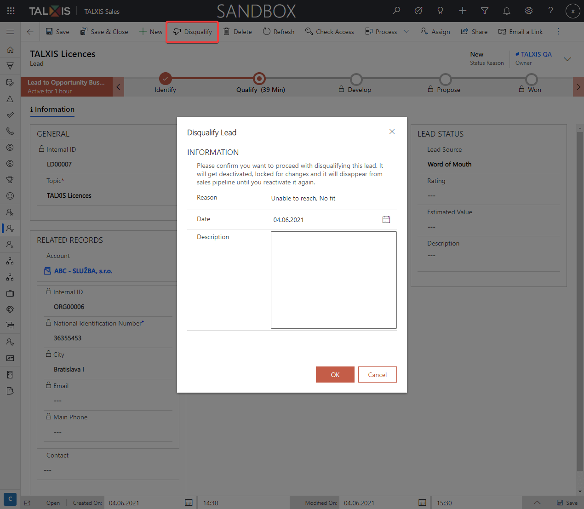Click the Description text area in dialog
This screenshot has height=509, width=584.
[334, 280]
